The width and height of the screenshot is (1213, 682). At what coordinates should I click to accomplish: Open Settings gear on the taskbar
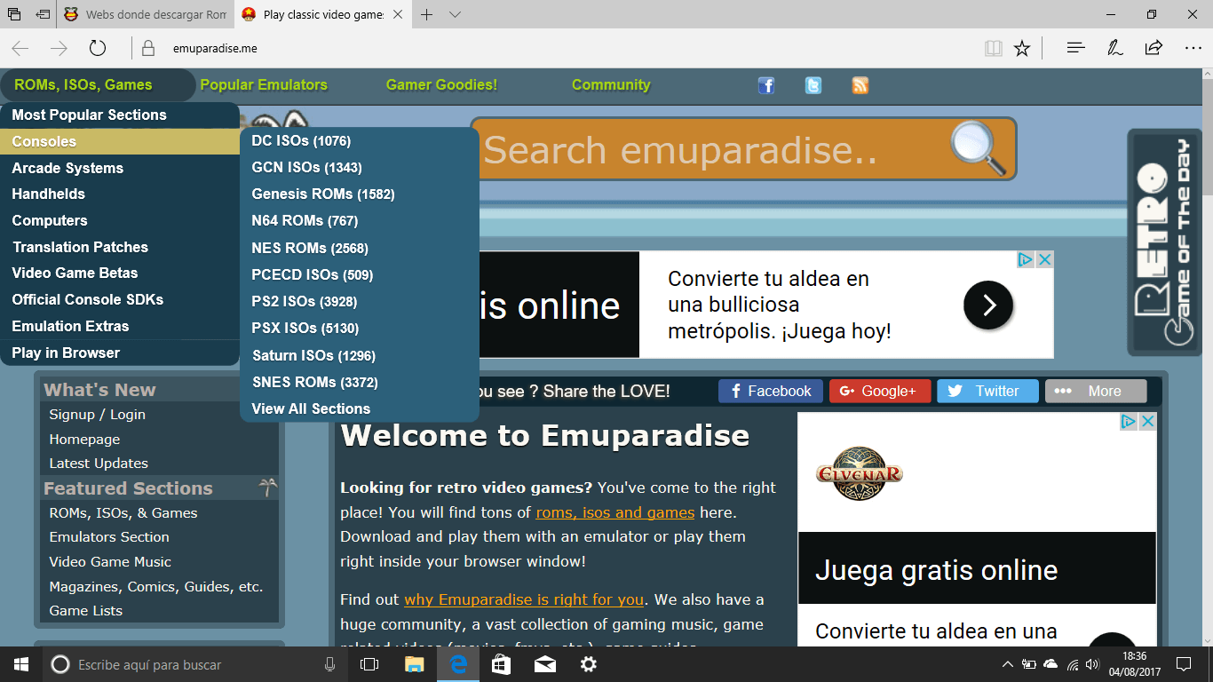[x=588, y=664]
